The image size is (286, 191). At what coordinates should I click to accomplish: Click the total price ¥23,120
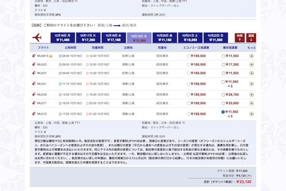click(x=244, y=181)
